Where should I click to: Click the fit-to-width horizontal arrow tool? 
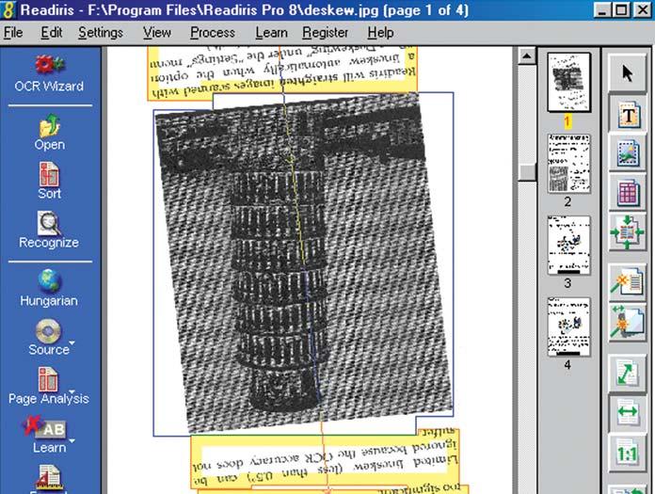(x=628, y=413)
